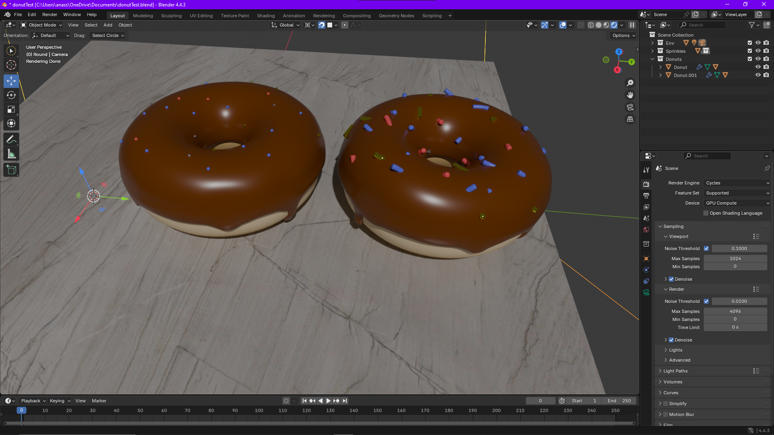Open the World properties tab
This screenshot has height=435, width=774.
[646, 229]
